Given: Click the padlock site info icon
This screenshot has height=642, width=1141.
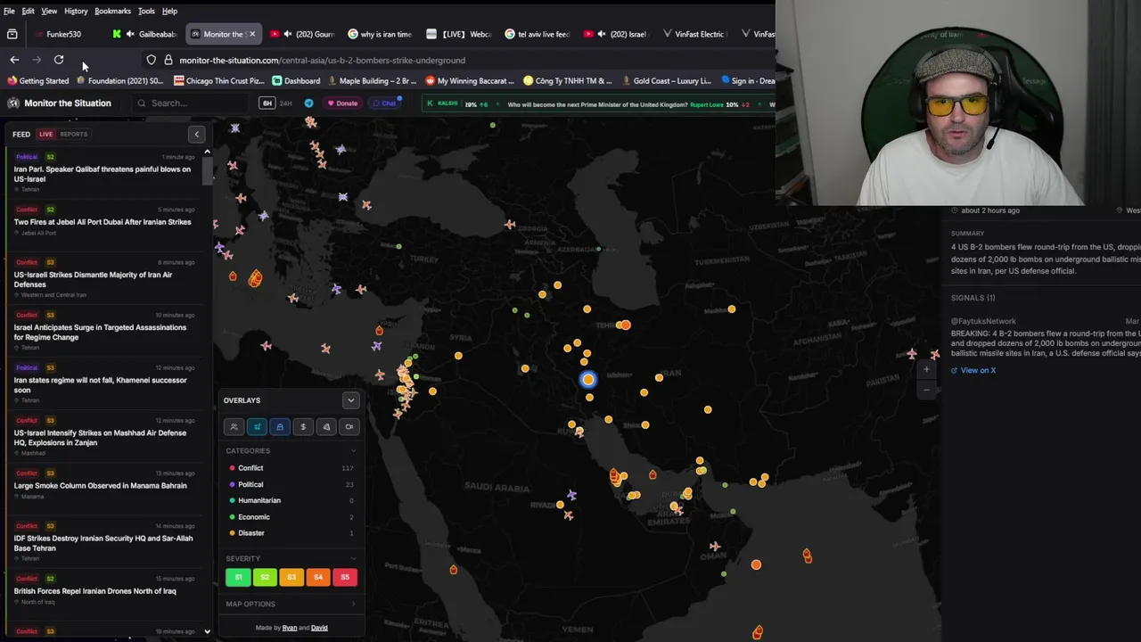Looking at the screenshot, I should (168, 60).
